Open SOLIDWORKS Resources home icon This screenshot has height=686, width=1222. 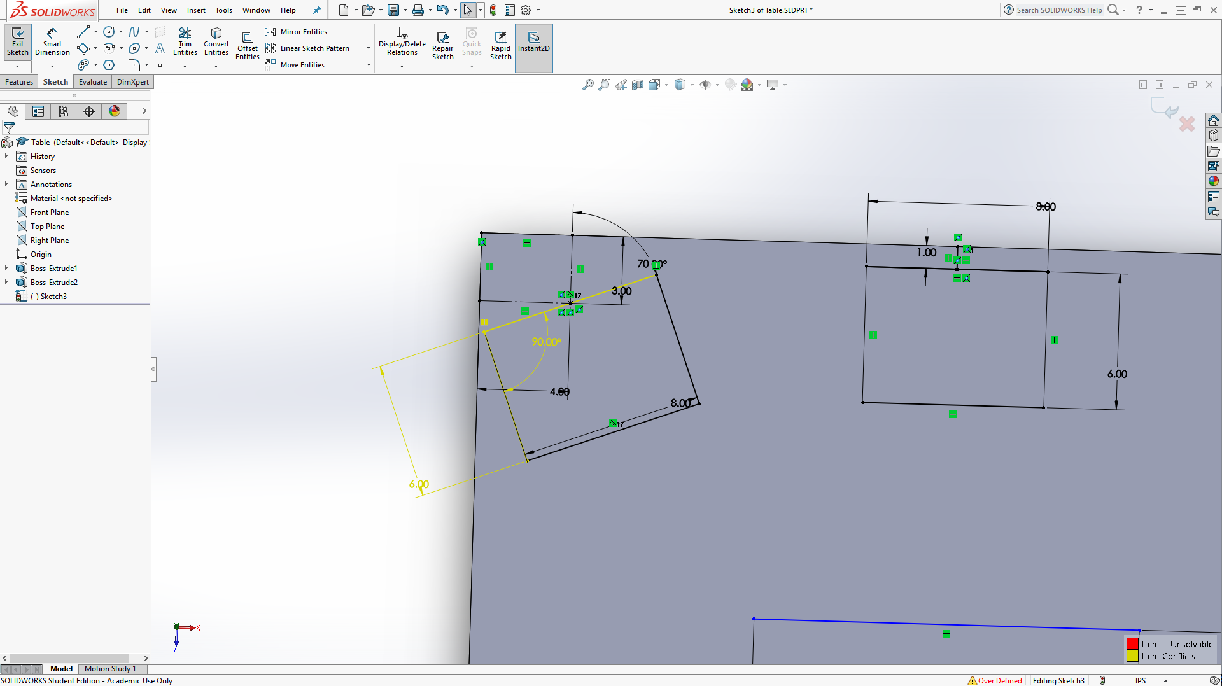pos(1214,120)
